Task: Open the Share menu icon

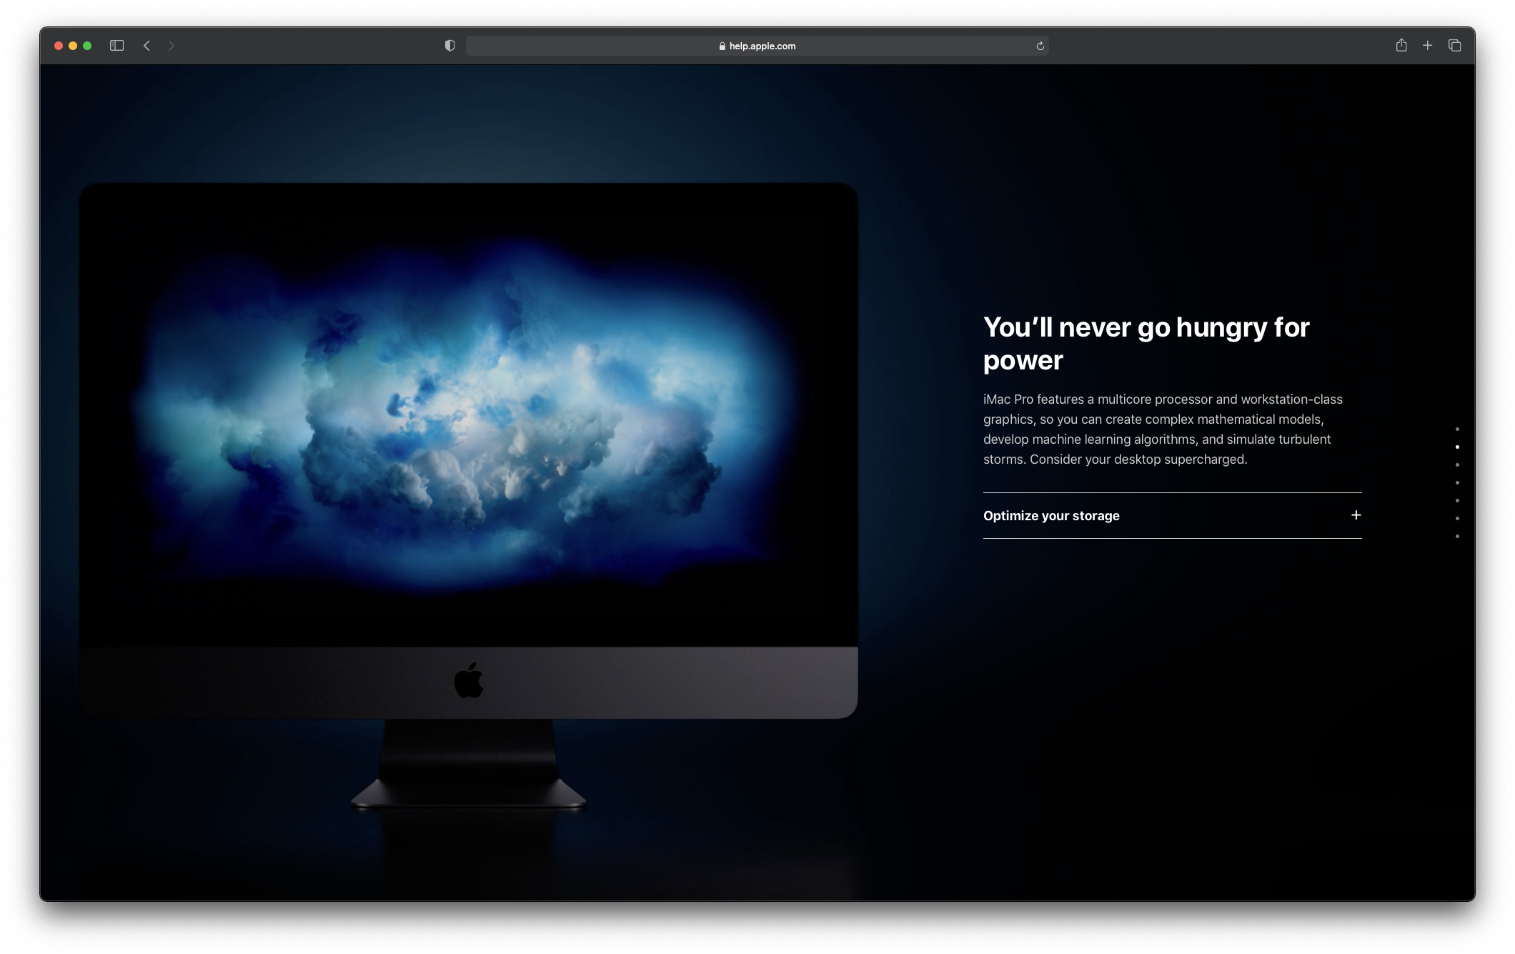Action: point(1401,46)
